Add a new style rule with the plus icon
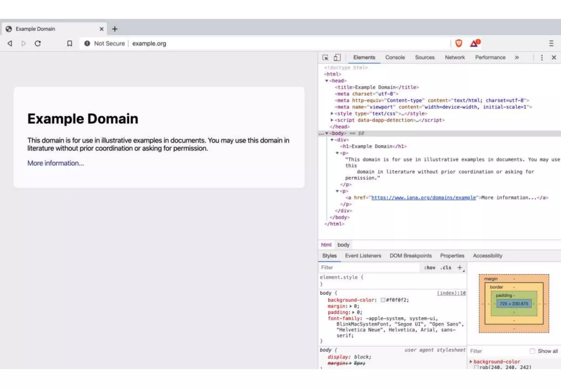This screenshot has width=561, height=388. [x=460, y=268]
